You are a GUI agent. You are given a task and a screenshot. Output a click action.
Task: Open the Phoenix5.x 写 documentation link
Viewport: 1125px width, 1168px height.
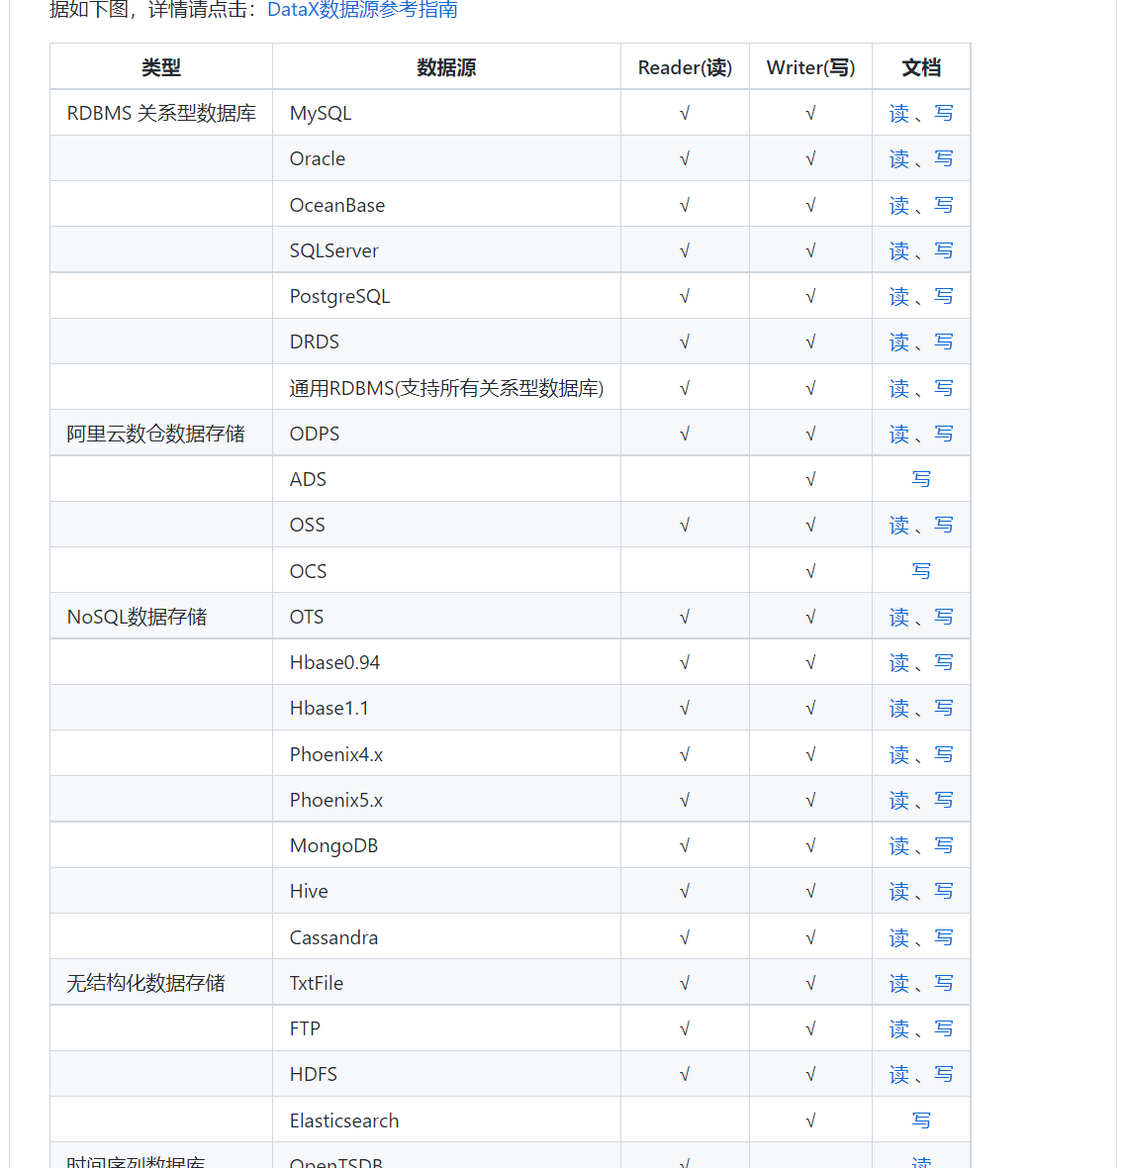[x=943, y=800]
